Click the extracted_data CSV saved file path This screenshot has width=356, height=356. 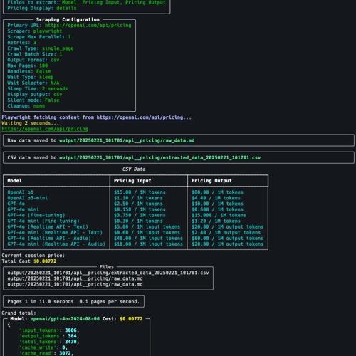pos(159,157)
